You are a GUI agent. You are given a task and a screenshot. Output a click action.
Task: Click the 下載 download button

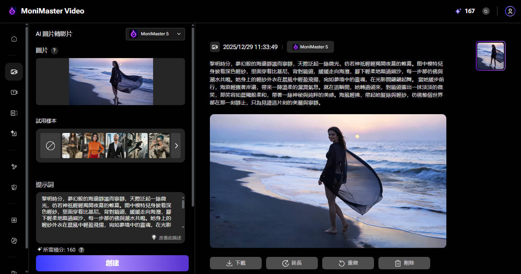pyautogui.click(x=236, y=263)
